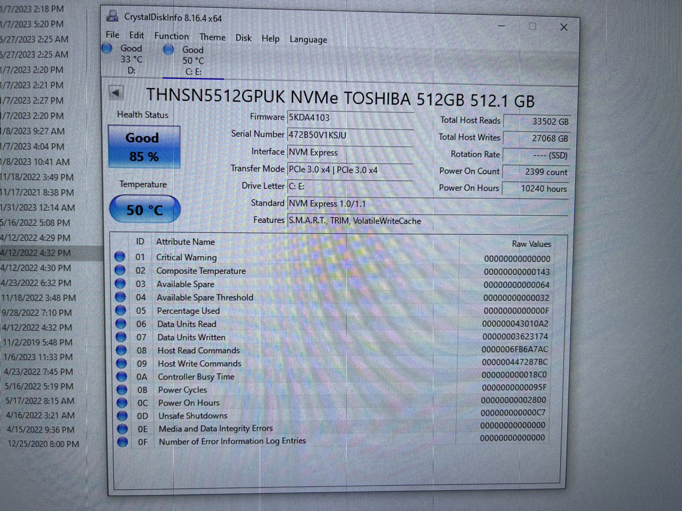The image size is (682, 511).
Task: Click the Total Host Reads value 33502 GB
Action: click(537, 121)
